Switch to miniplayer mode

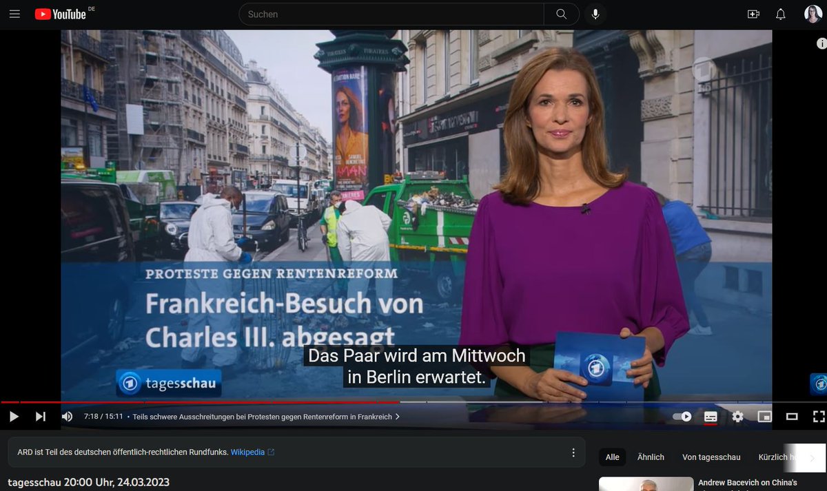click(764, 417)
